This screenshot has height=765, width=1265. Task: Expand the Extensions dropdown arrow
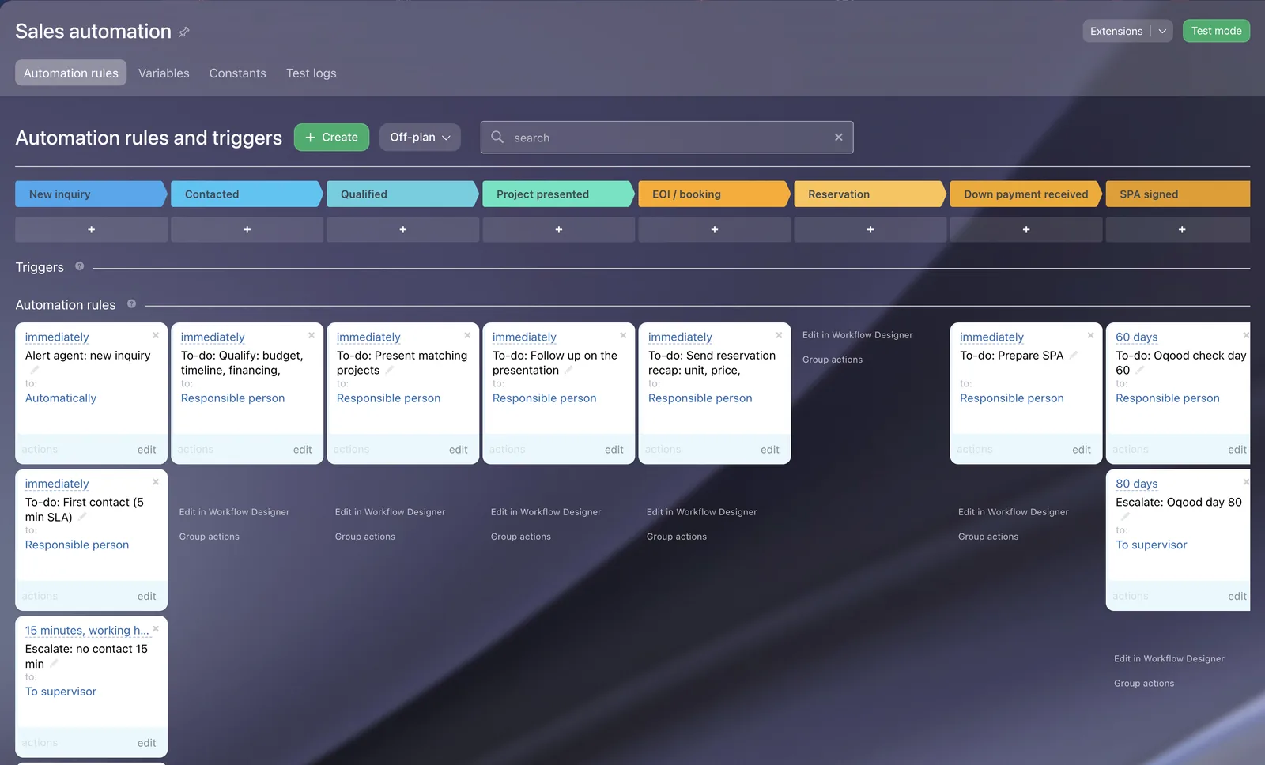1162,31
